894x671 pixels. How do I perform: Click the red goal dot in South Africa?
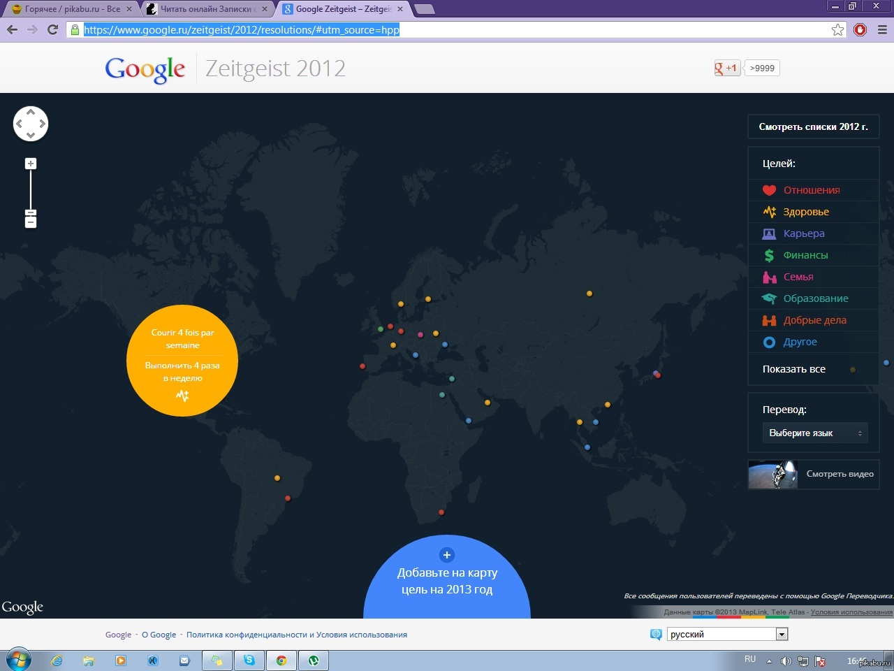point(441,512)
